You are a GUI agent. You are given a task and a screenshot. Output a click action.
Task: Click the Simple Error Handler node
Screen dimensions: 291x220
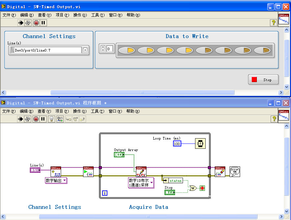(235, 172)
